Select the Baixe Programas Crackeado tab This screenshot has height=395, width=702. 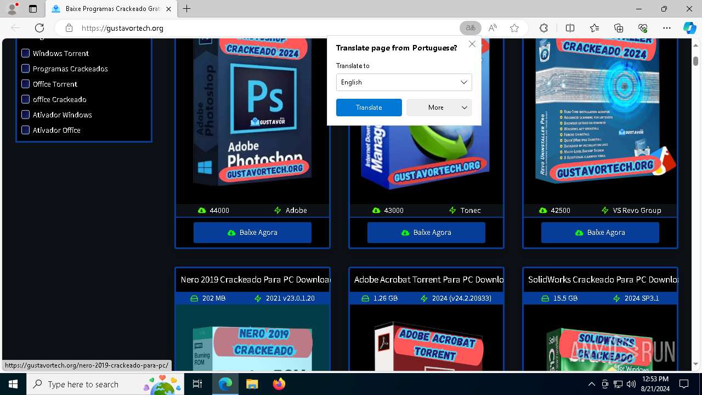pos(110,9)
